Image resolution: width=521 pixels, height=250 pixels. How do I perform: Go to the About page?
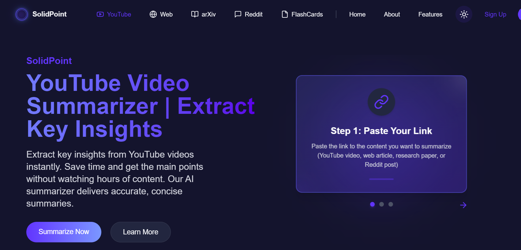[392, 14]
